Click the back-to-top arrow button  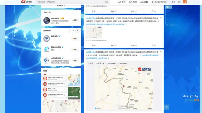pyautogui.click(x=166, y=107)
